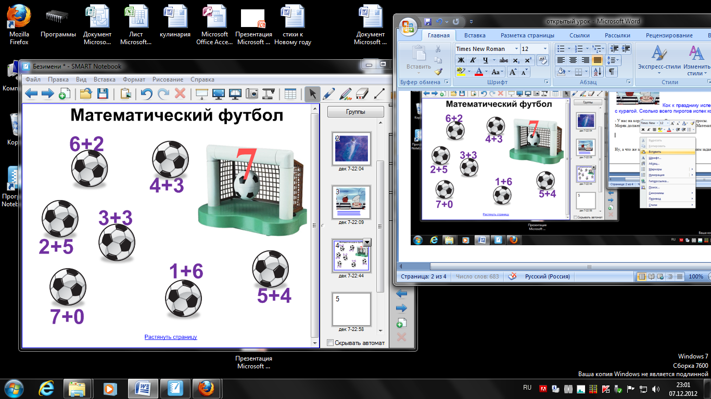Save the Word document from quick access
The height and width of the screenshot is (399, 711).
(428, 22)
